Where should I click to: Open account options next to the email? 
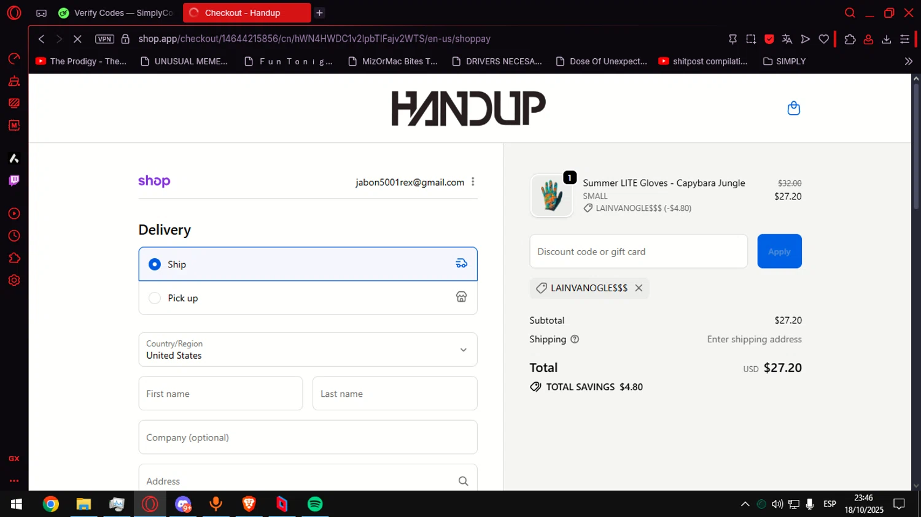(473, 182)
